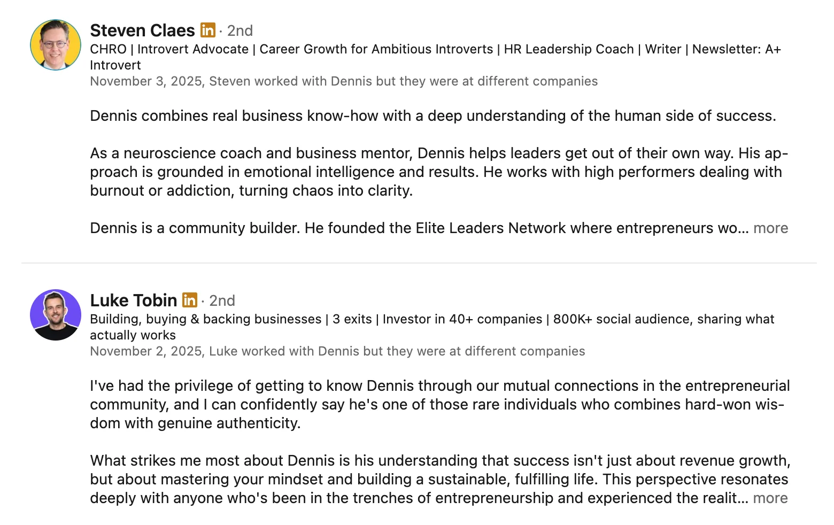
Task: Open Steven Claes's profile via his name
Action: click(x=142, y=30)
